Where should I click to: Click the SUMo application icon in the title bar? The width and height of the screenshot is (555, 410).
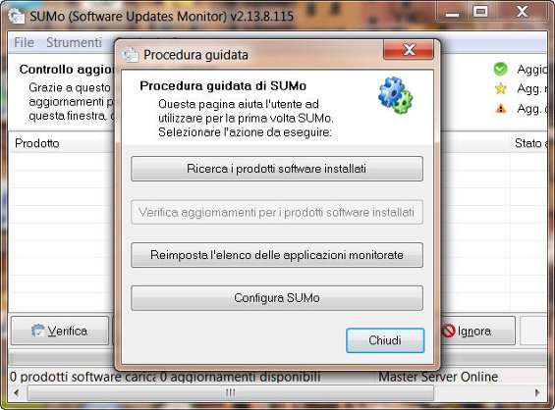(17, 16)
